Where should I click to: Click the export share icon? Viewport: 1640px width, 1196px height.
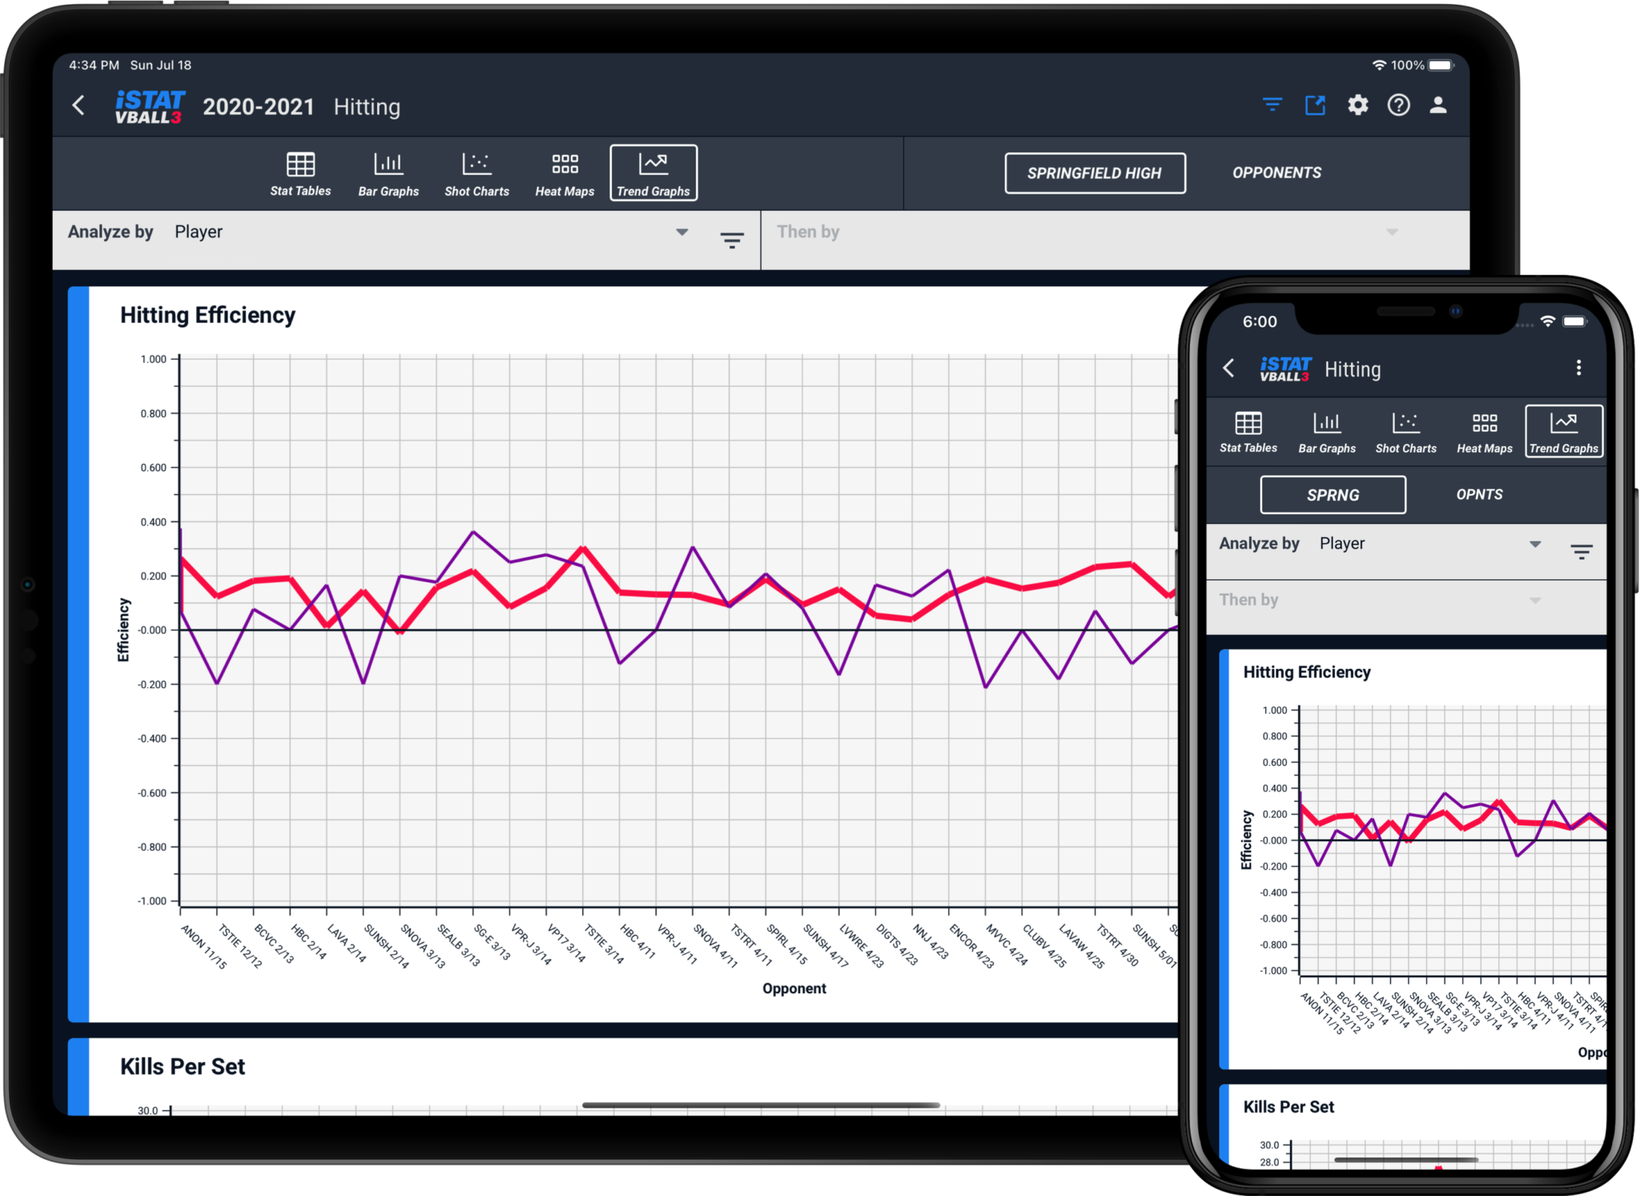click(1315, 105)
